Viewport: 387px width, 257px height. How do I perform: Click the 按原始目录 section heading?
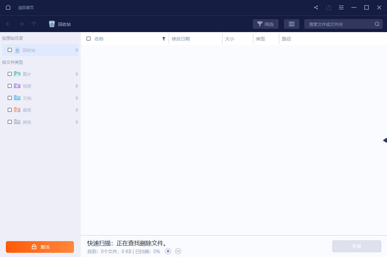pyautogui.click(x=12, y=38)
